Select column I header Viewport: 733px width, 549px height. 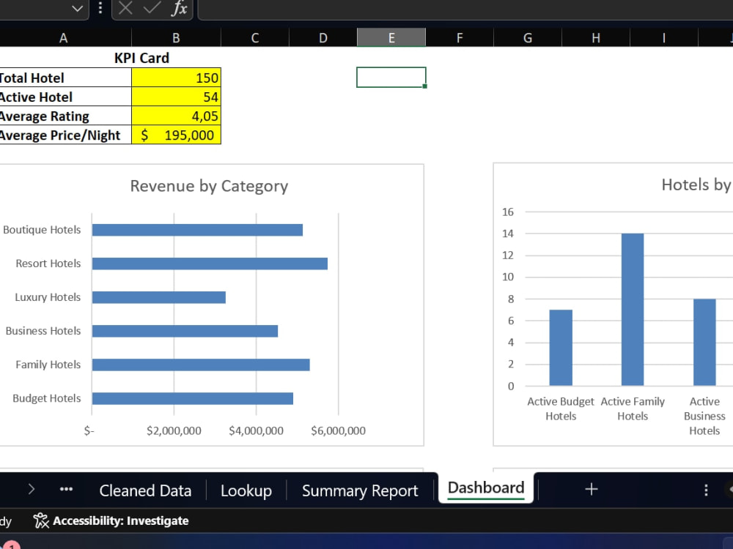(664, 38)
